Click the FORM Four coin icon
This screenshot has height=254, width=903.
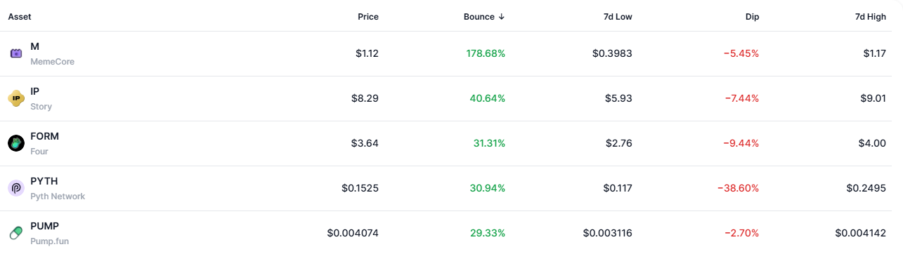click(16, 143)
